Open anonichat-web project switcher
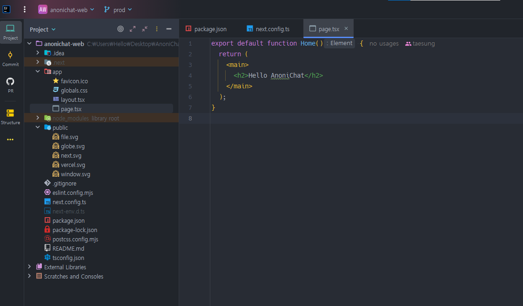The width and height of the screenshot is (523, 306). 67,10
